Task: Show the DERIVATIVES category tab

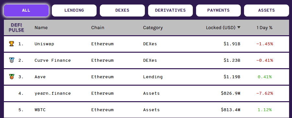Action: [x=170, y=10]
